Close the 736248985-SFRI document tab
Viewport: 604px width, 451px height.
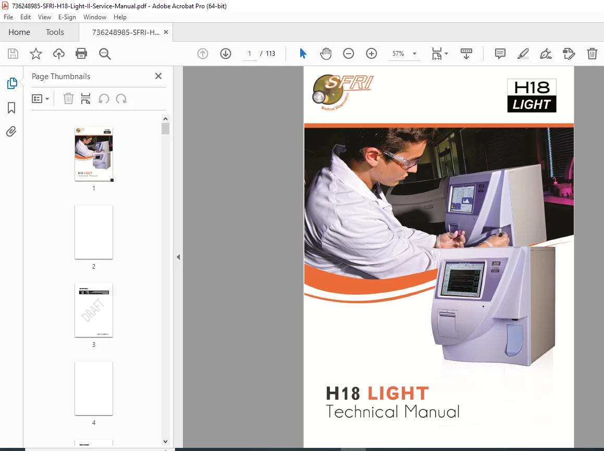pyautogui.click(x=166, y=32)
